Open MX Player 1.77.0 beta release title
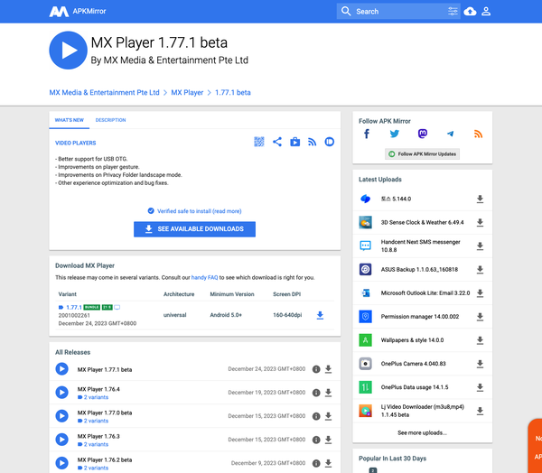The height and width of the screenshot is (473, 542). coord(105,413)
